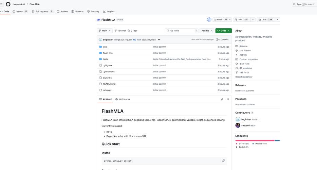
Task: Click the Cuda 0.2% language entry
Action: point(242,147)
